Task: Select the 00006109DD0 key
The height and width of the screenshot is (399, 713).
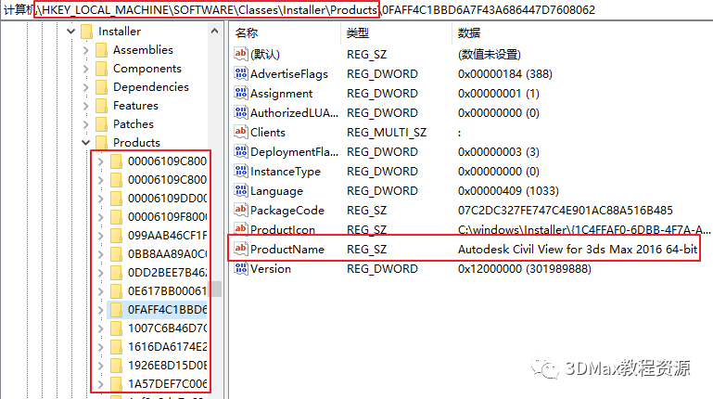Action: point(167,199)
